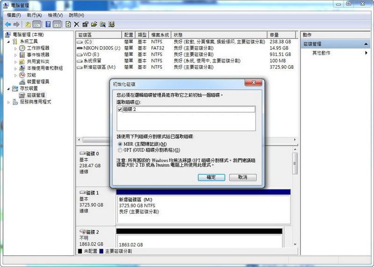This screenshot has width=374, height=267.
Task: Sort by the 容量 column header
Action: tap(282, 35)
